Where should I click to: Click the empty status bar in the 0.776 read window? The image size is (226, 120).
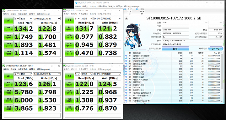click(x=93, y=115)
